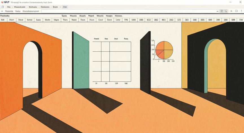244x133 pixels.
Task: Click the Autci column header cell
Action: [38, 20]
